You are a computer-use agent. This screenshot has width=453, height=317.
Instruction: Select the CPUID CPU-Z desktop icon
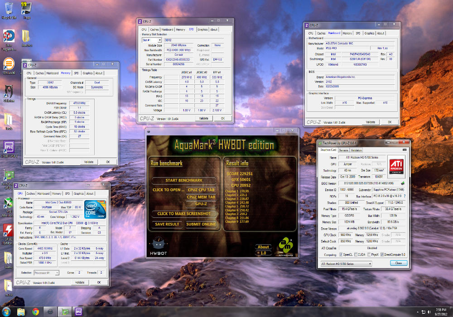(9, 149)
